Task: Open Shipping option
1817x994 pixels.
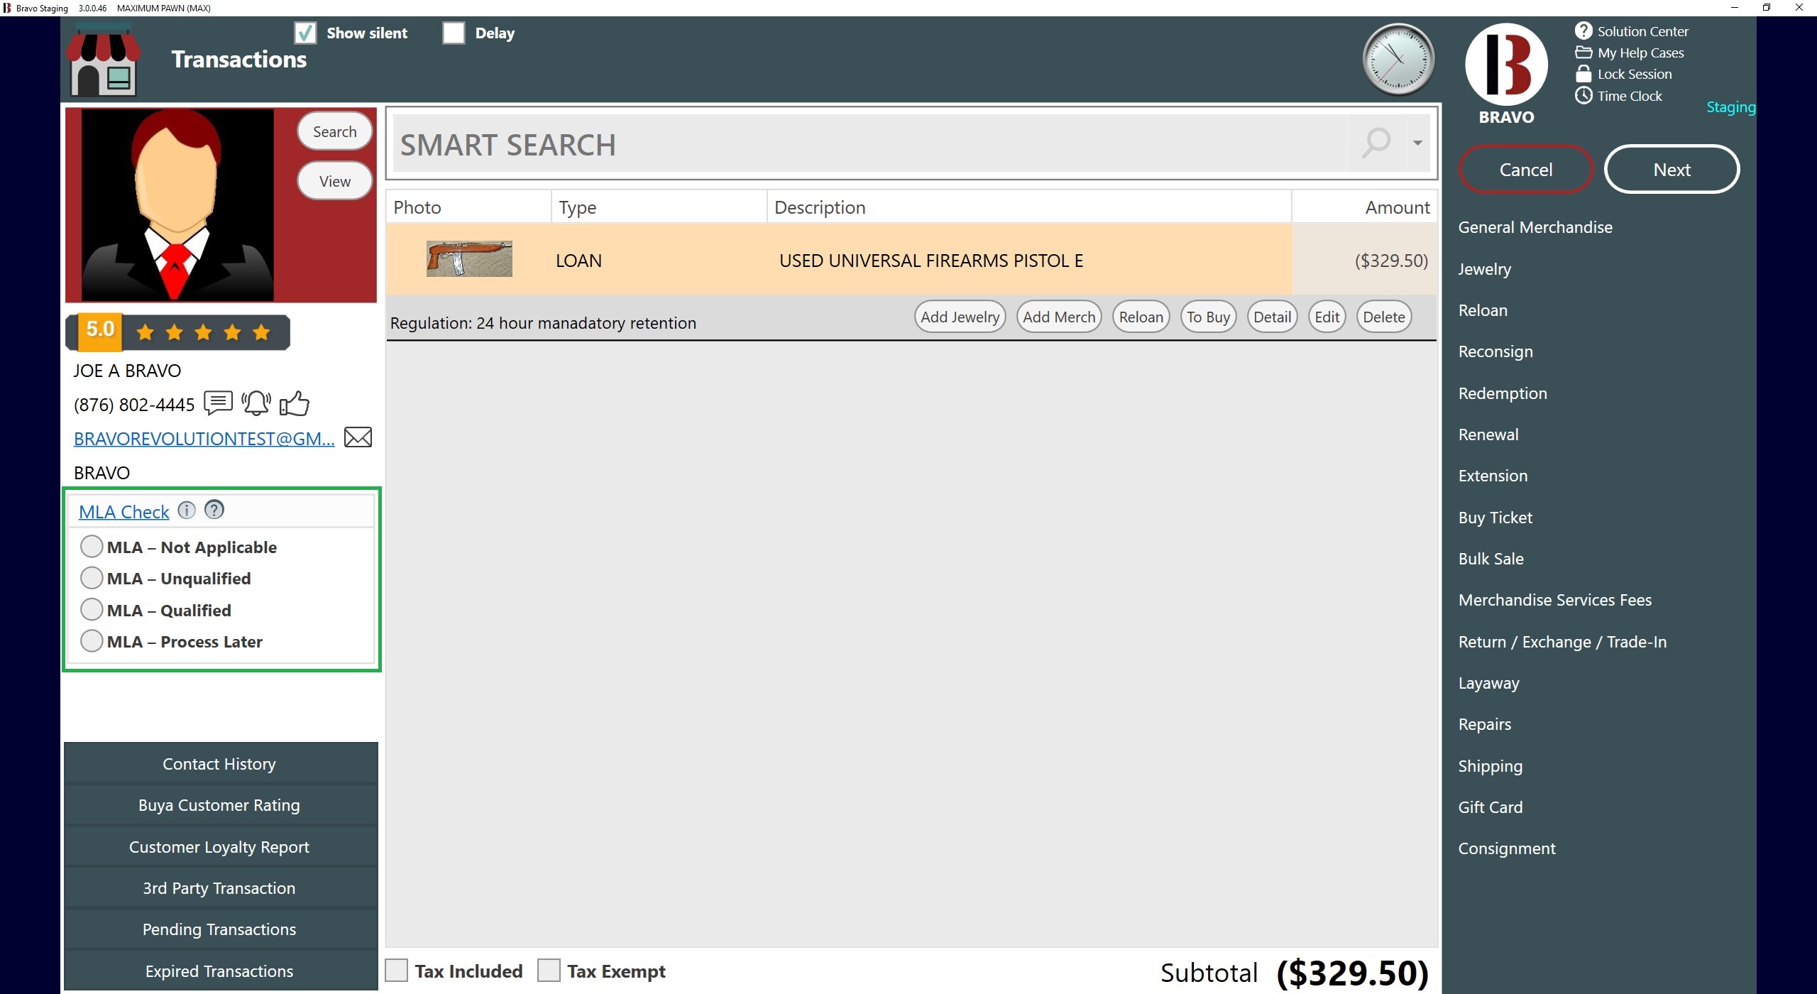Action: click(1491, 766)
